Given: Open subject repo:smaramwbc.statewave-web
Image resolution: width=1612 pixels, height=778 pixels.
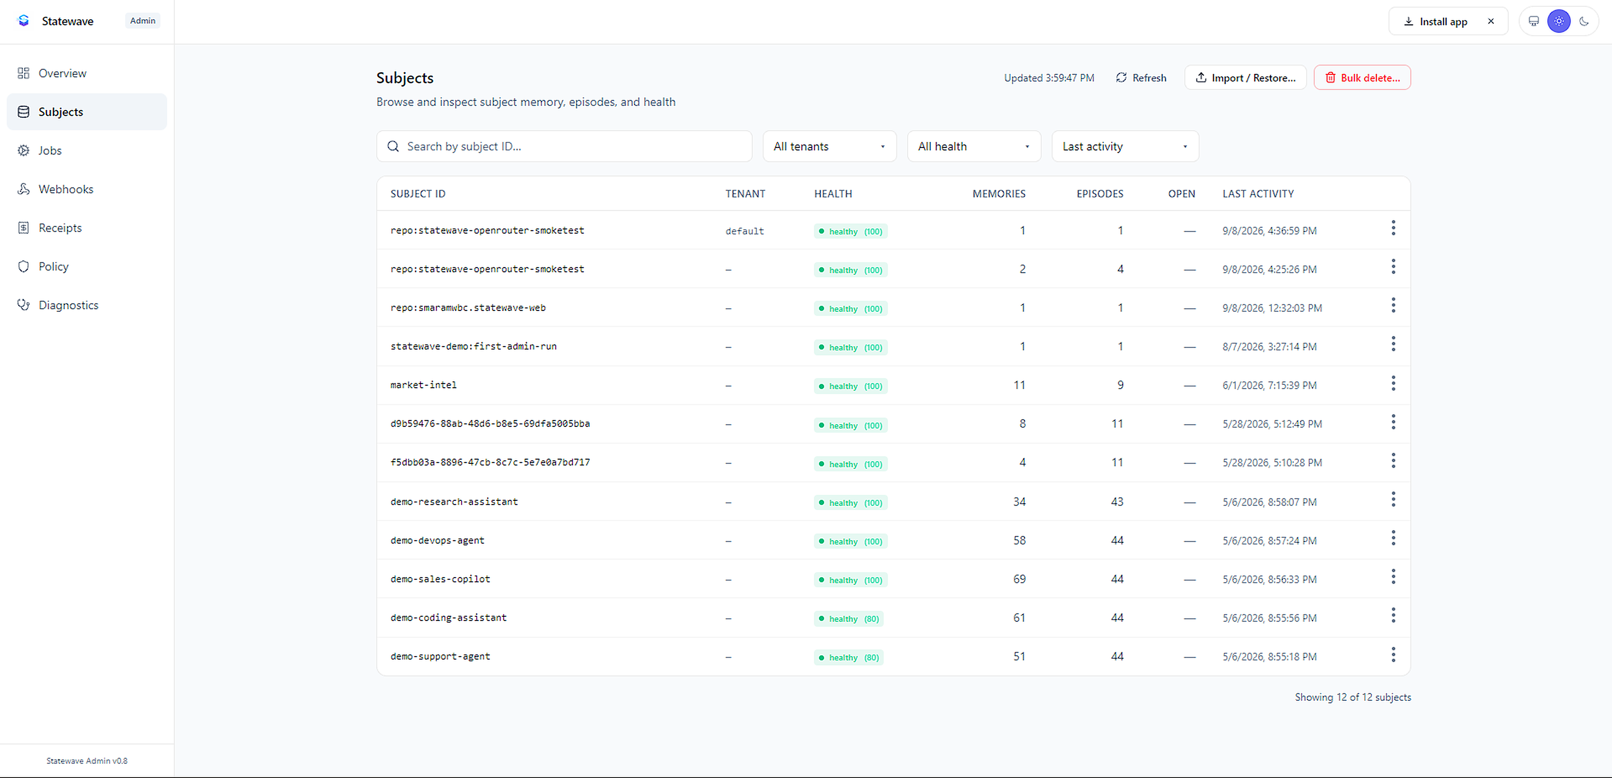Looking at the screenshot, I should [468, 308].
